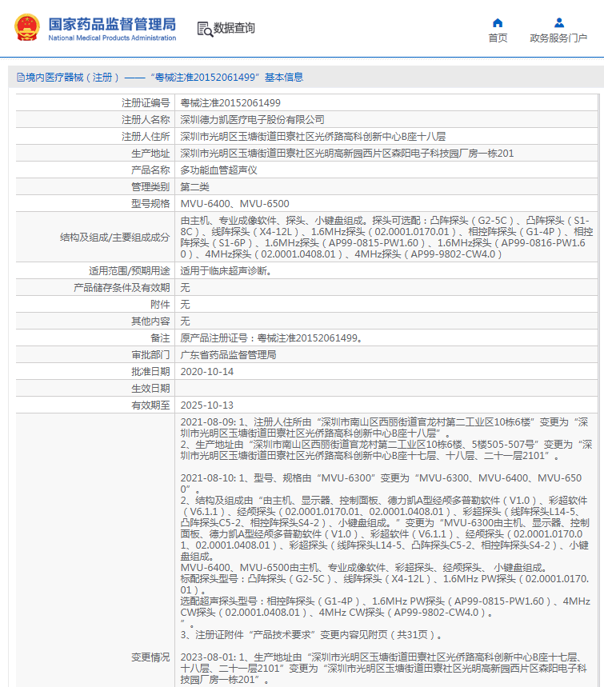Click the 国家药品监督管理局 title
This screenshot has height=687, width=604.
click(112, 24)
